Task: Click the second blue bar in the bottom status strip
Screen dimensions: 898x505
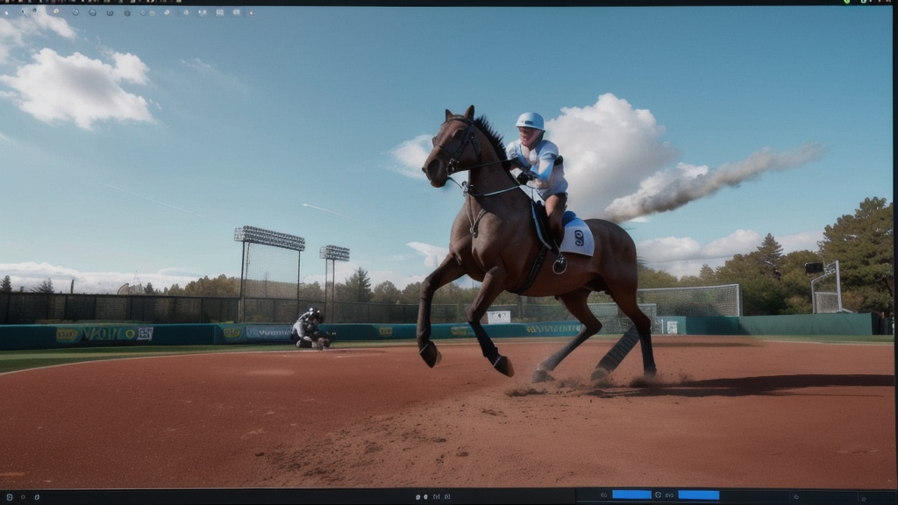Action: [699, 494]
